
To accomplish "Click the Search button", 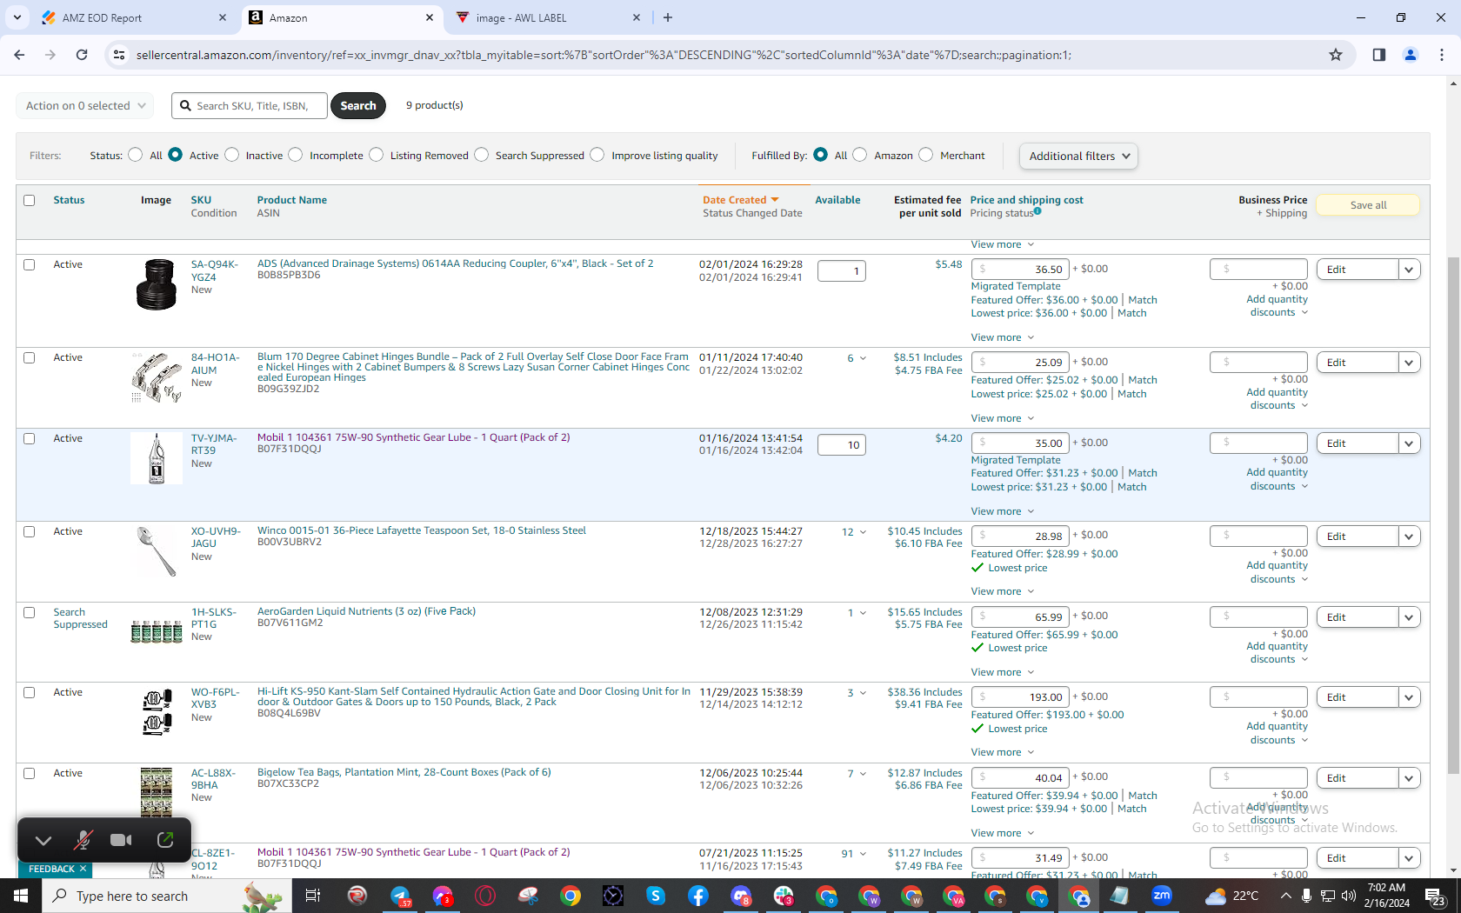I will tap(358, 105).
